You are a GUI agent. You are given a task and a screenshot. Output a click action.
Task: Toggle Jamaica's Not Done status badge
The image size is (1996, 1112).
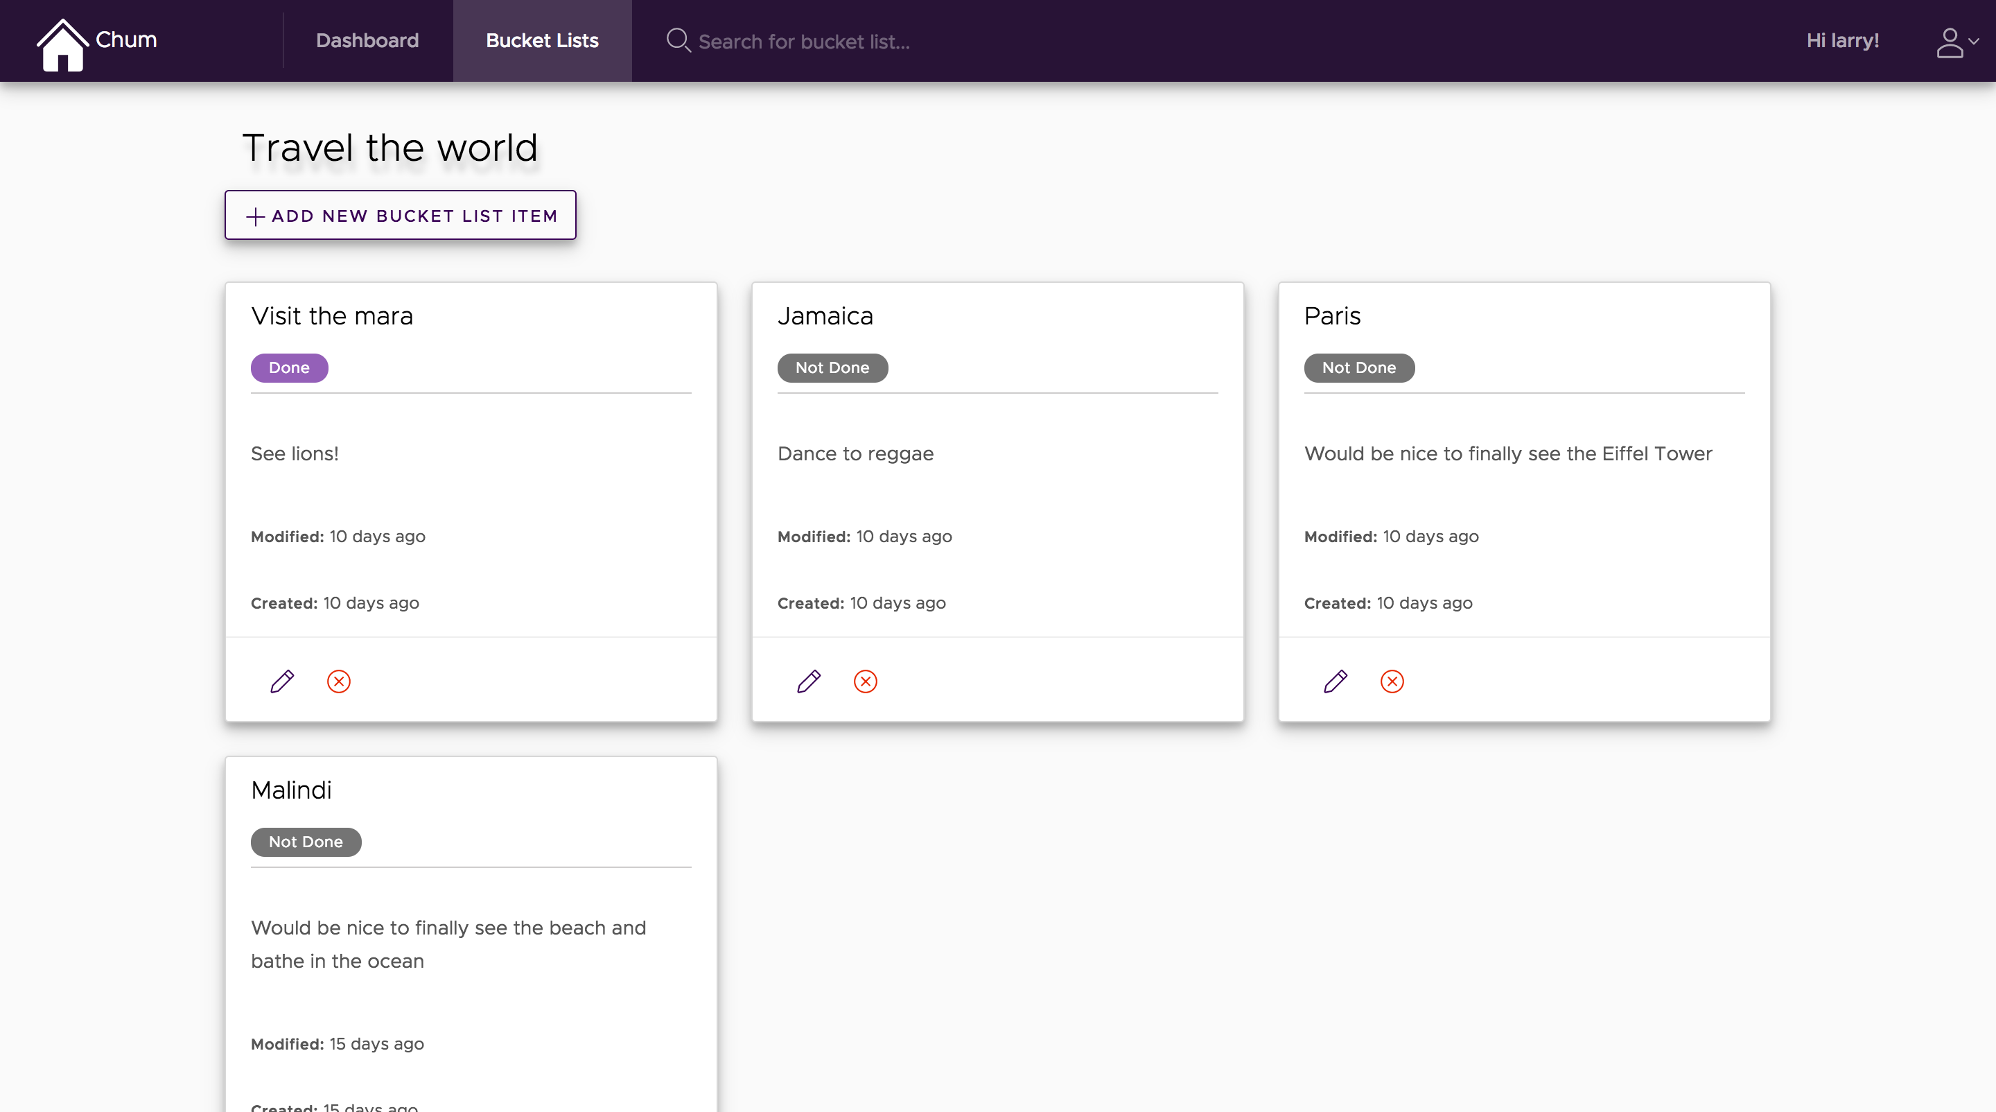832,367
